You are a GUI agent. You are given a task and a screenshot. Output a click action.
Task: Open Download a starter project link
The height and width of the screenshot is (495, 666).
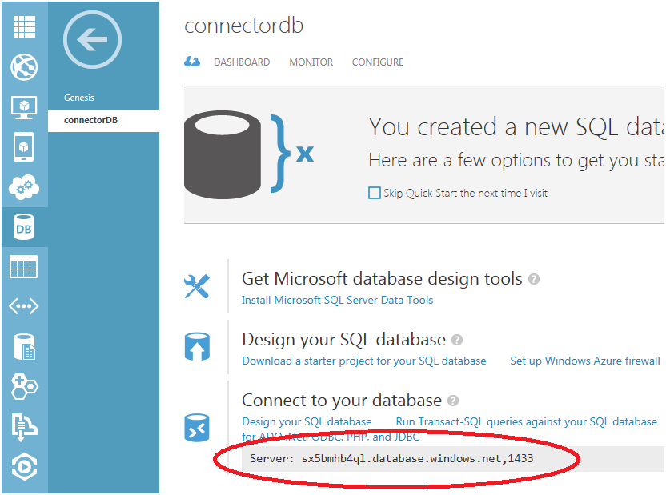tap(364, 361)
